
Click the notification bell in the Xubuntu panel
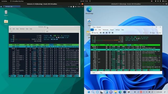click(71, 7)
